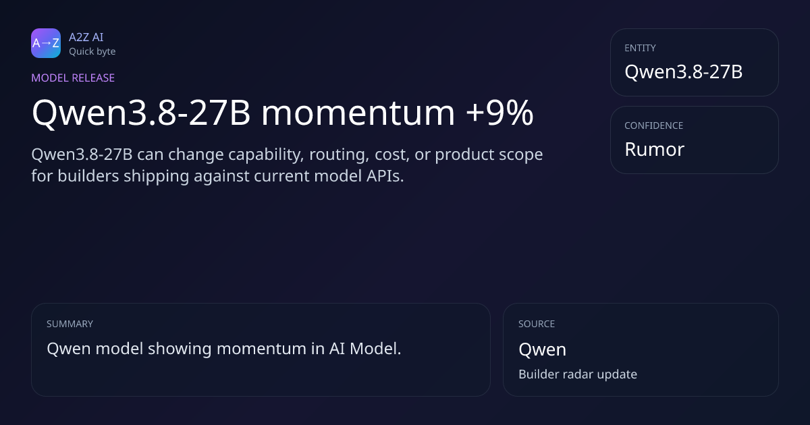
Task: Open the ENTITY card
Action: tap(694, 62)
